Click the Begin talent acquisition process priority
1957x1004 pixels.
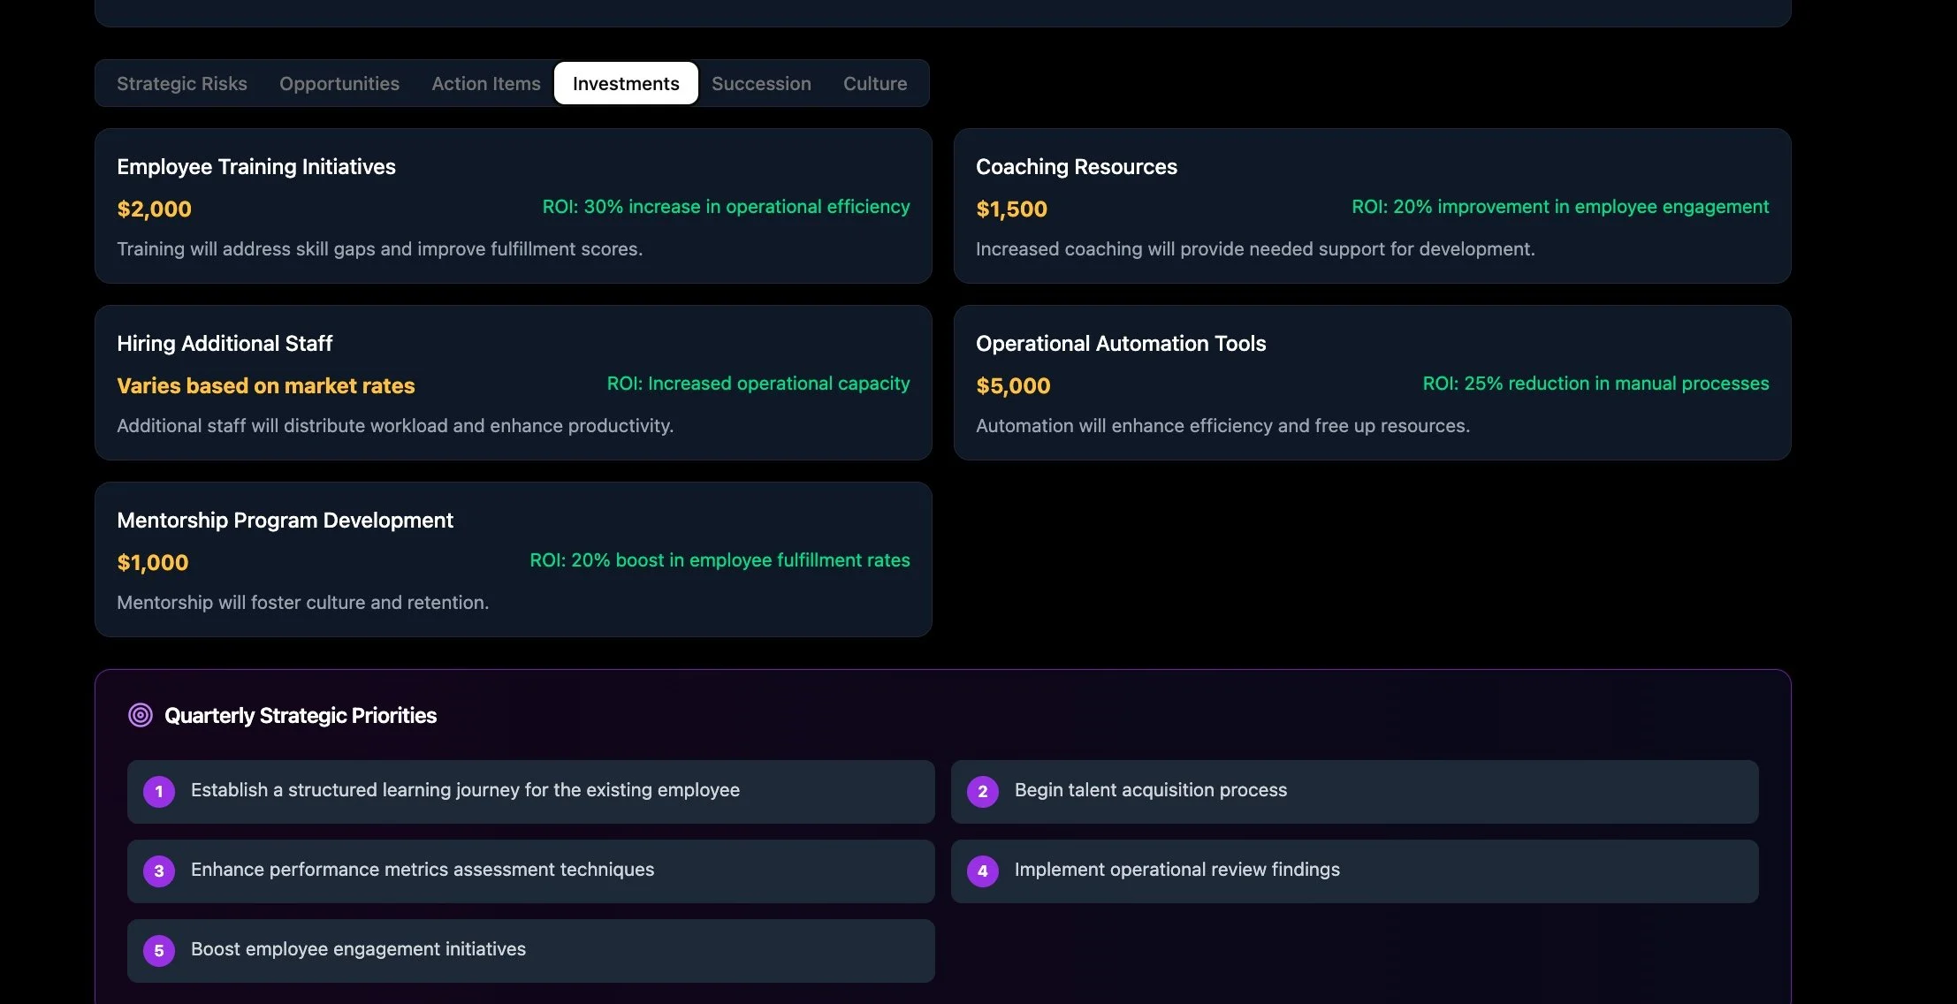(x=1151, y=790)
